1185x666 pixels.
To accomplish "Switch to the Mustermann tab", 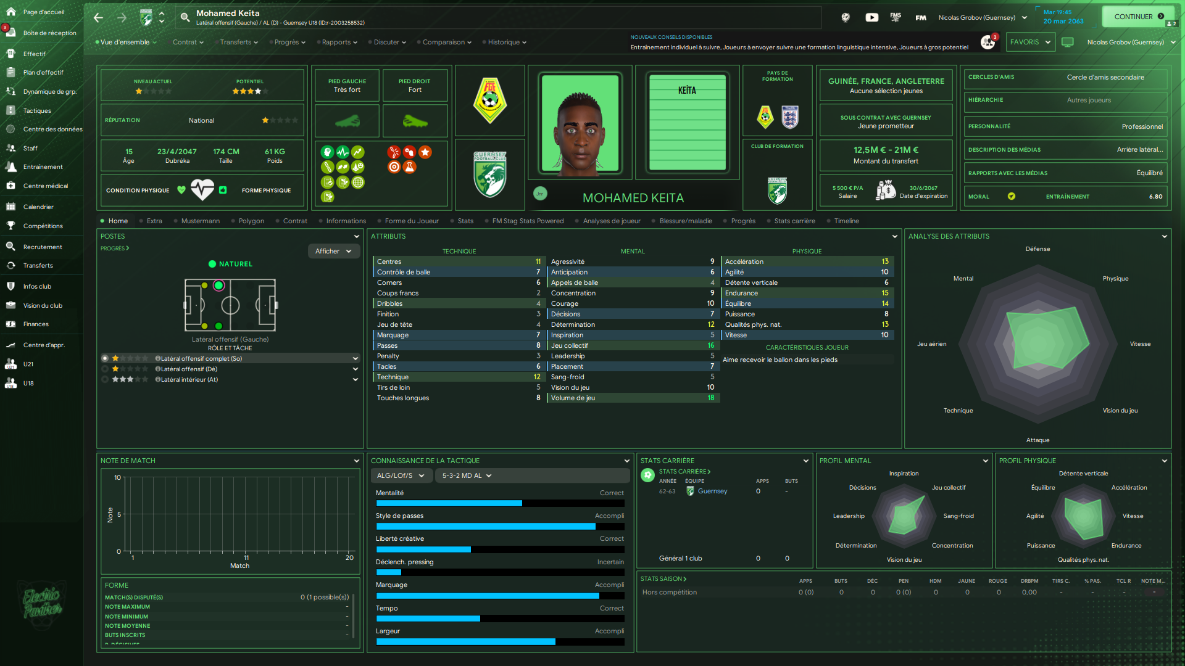I will tap(200, 221).
